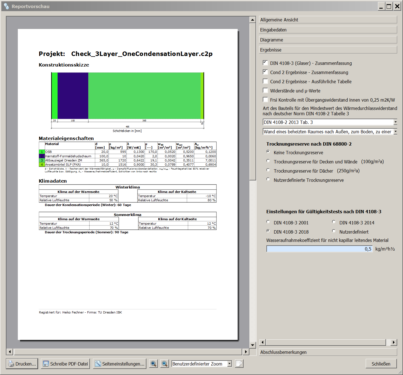Click Schreibe PDF-Datei button

point(65,364)
